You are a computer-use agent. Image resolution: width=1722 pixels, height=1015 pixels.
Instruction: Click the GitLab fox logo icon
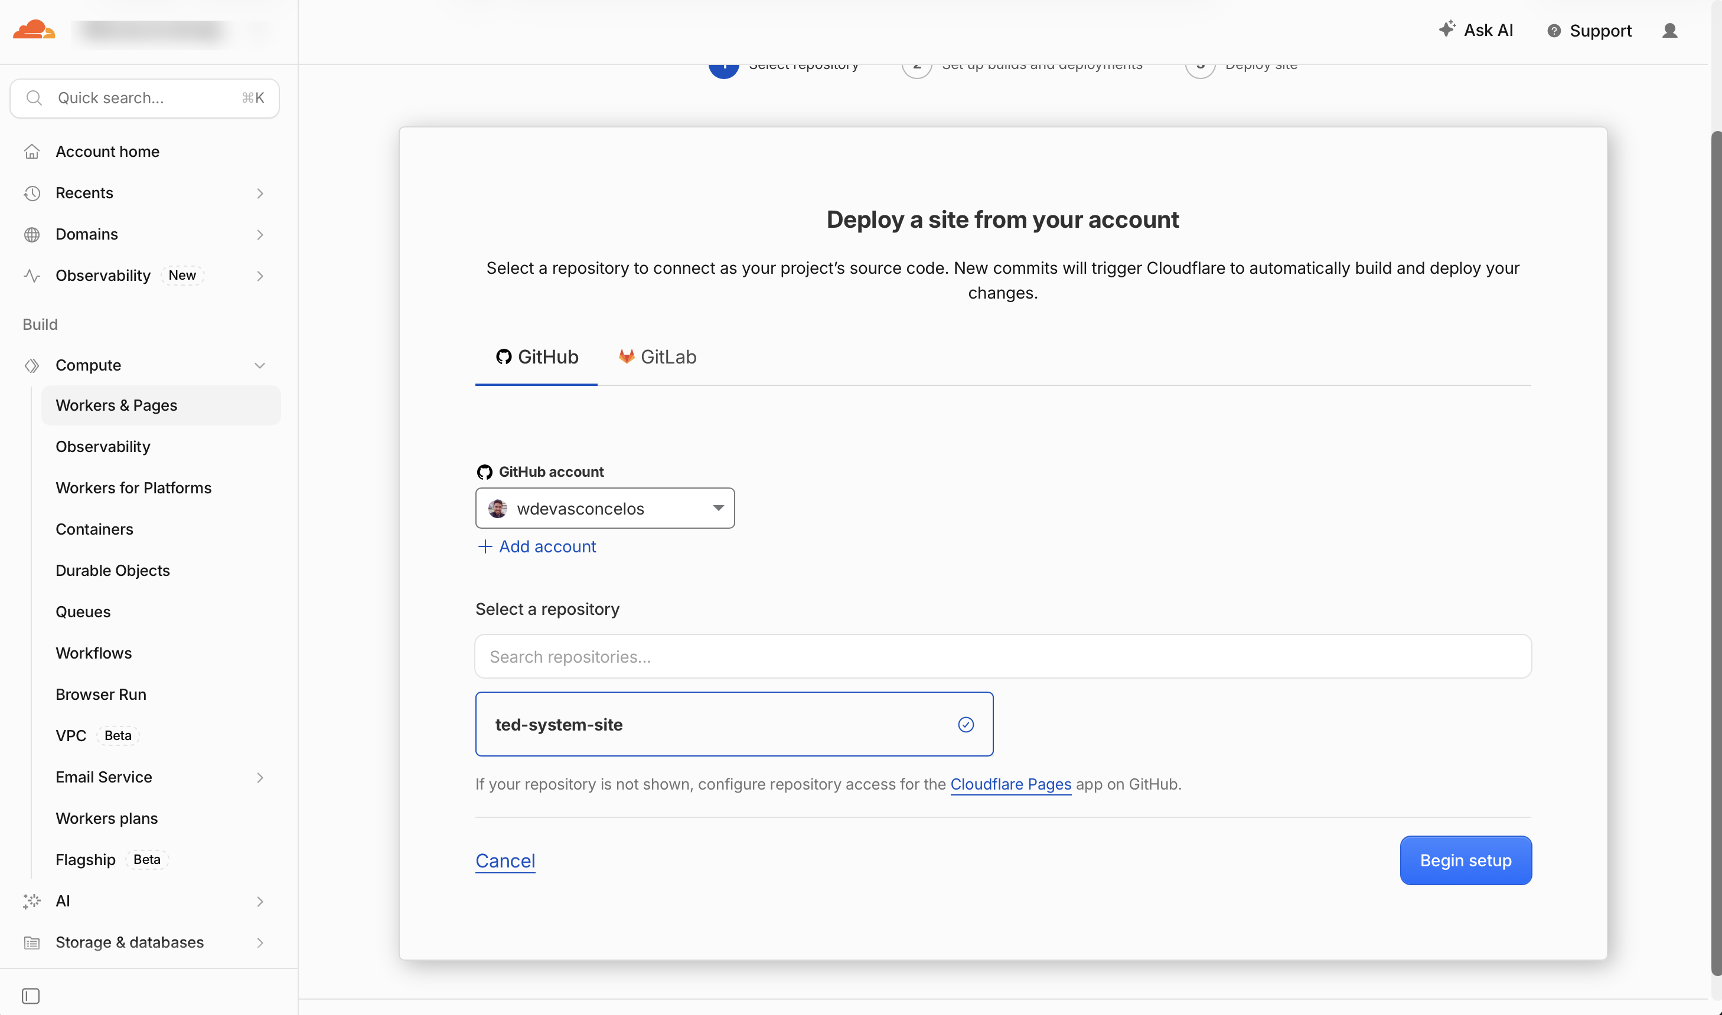(626, 356)
